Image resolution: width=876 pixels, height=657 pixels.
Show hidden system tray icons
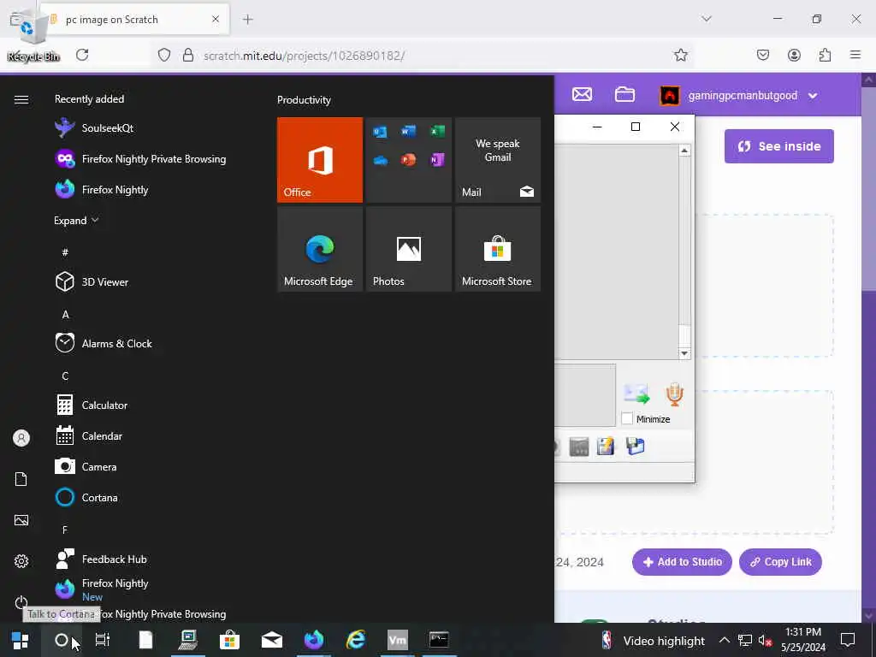(x=724, y=640)
